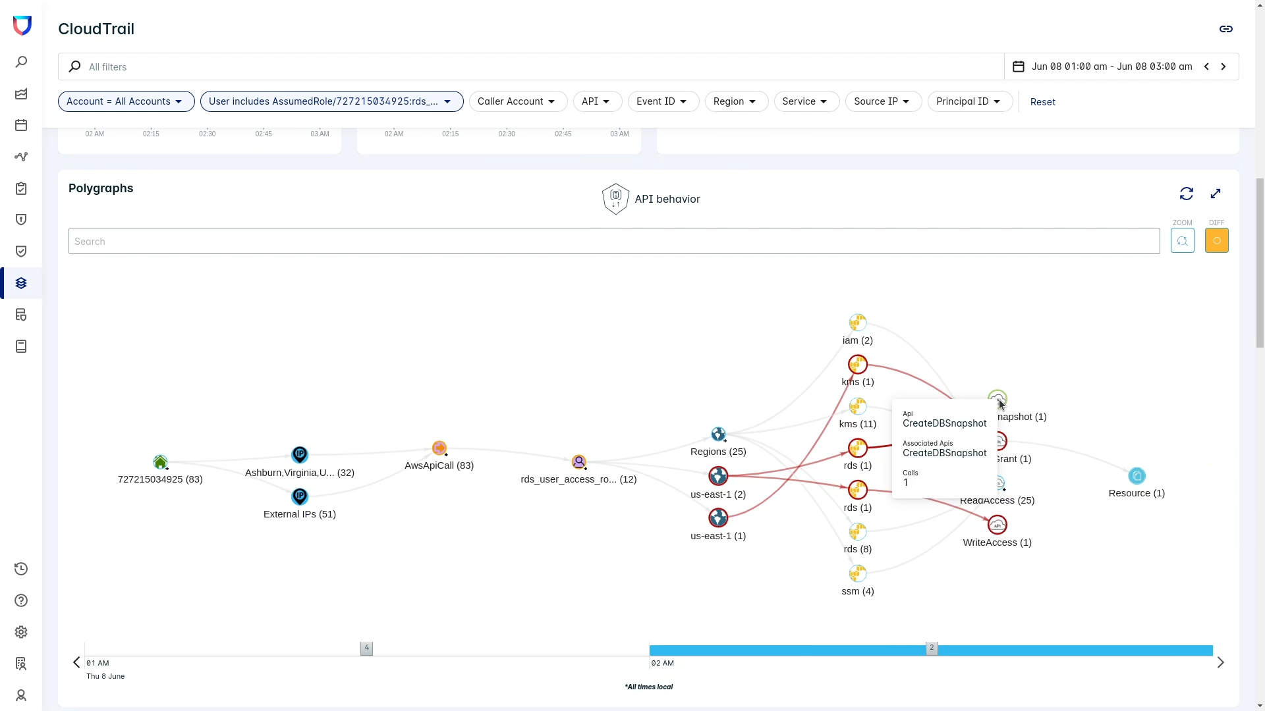The image size is (1265, 711).
Task: Open the Account = All Accounts dropdown
Action: click(x=126, y=101)
